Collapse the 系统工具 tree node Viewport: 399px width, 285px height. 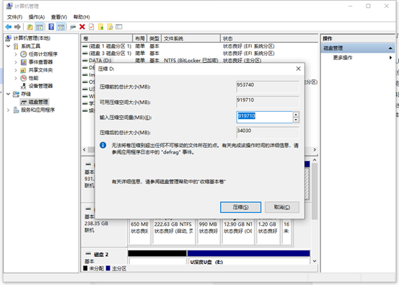pos(8,46)
